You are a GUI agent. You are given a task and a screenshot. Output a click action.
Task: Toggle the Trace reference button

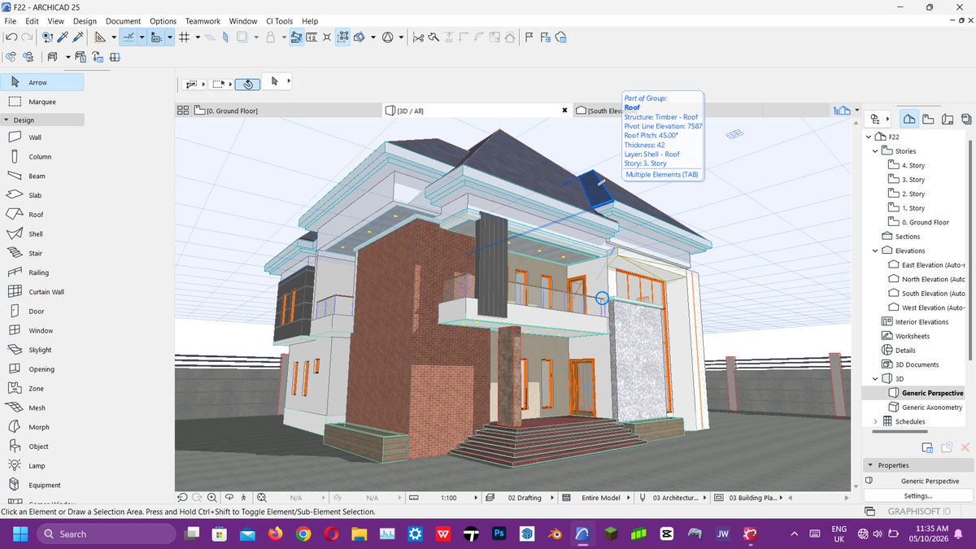[242, 37]
